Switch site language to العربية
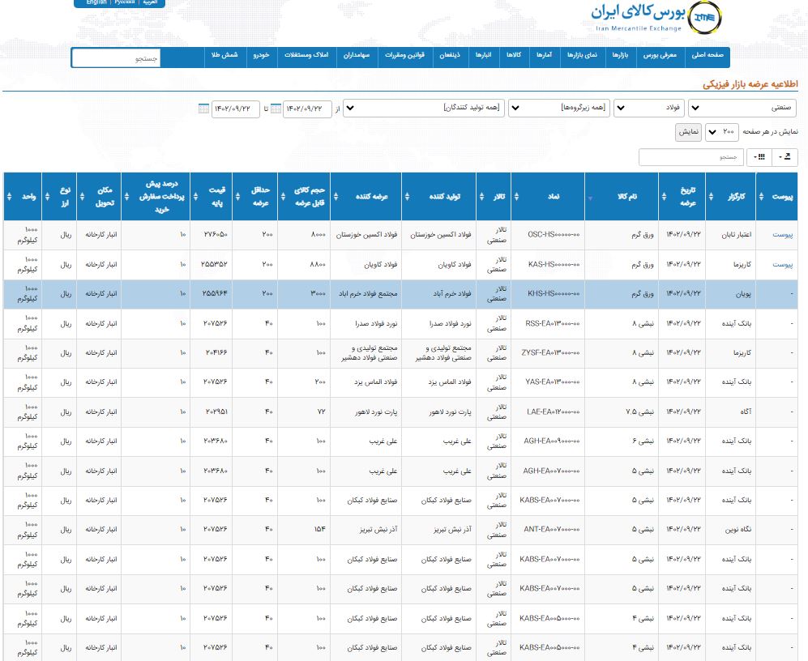 pyautogui.click(x=151, y=2)
